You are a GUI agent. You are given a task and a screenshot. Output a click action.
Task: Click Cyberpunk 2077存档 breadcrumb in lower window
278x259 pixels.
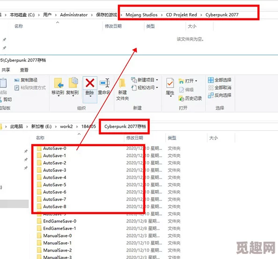pos(125,126)
